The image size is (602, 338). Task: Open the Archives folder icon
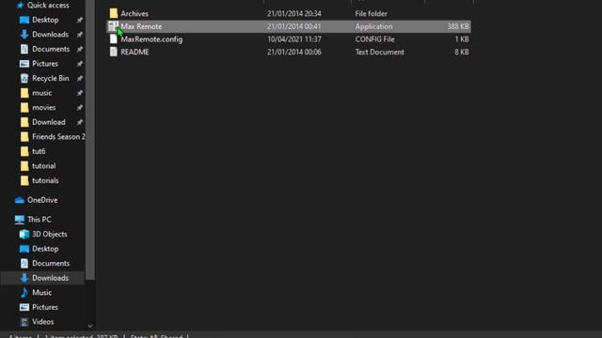113,13
